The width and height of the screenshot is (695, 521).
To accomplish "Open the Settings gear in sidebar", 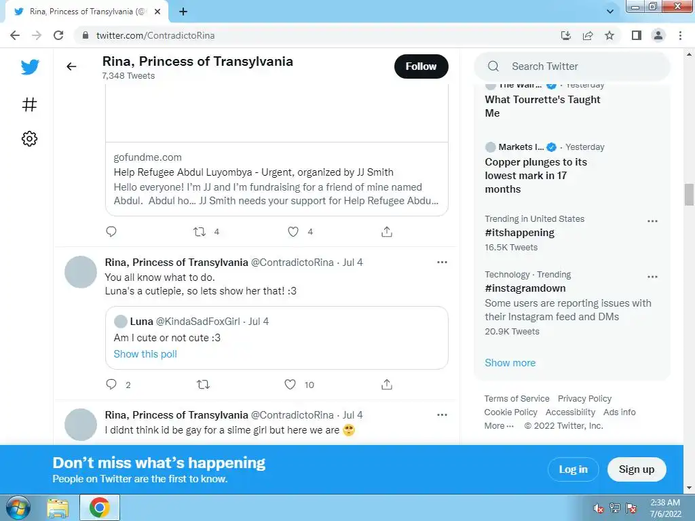I will pos(29,138).
